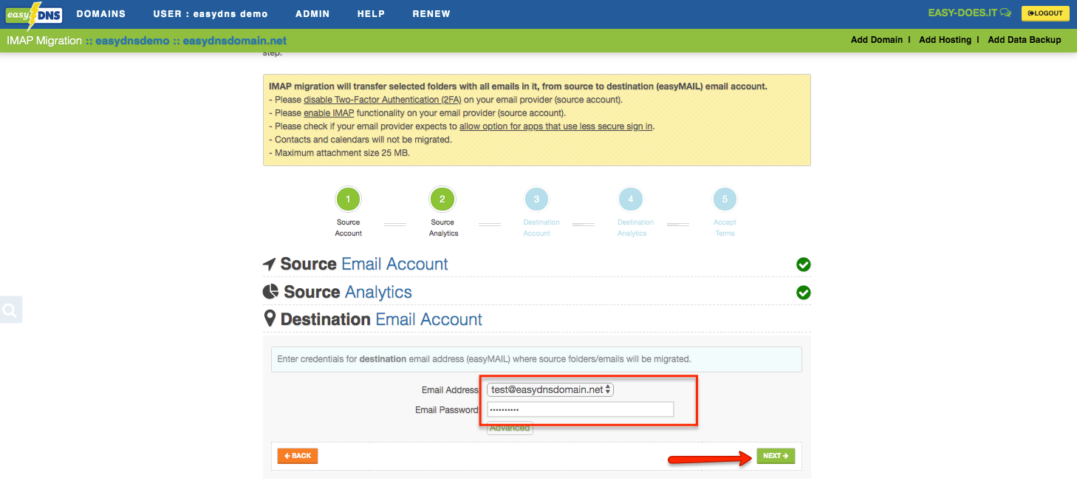Click Add Data Backup link

(1024, 40)
